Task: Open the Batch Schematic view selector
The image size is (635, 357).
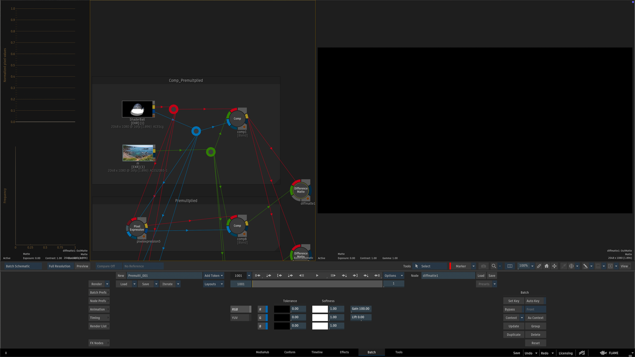Action: [23, 266]
